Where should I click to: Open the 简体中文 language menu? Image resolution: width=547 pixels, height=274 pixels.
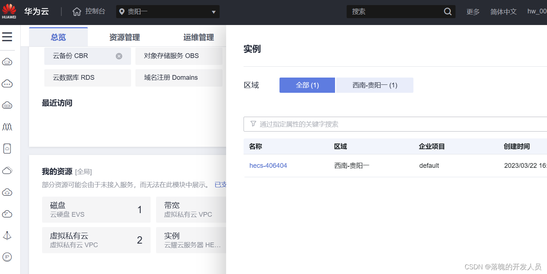click(x=503, y=12)
